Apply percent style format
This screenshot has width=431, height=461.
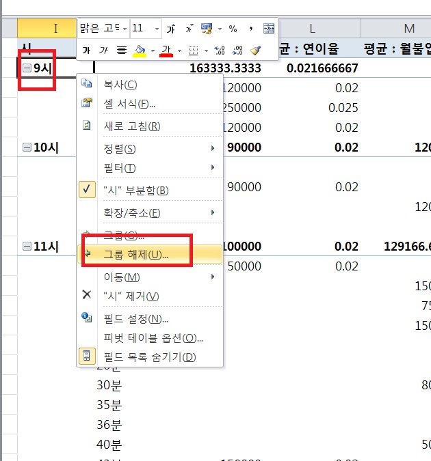pos(233,29)
